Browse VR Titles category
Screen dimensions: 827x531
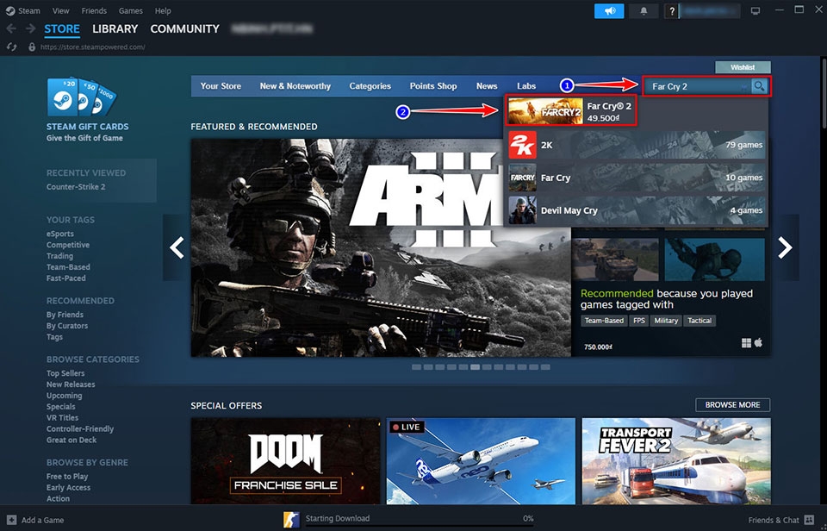[62, 417]
